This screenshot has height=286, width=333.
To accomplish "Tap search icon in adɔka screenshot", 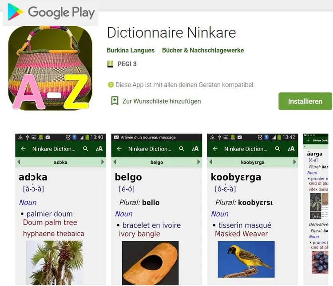I will 86,149.
